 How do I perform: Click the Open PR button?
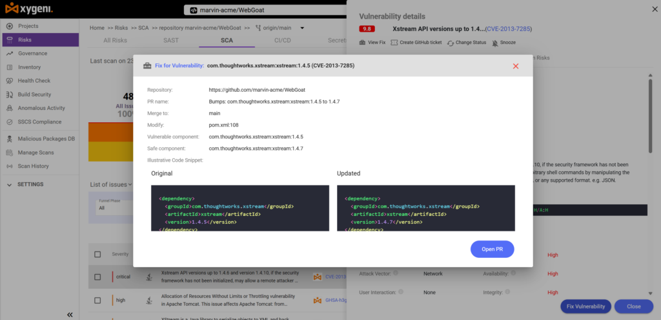pyautogui.click(x=493, y=249)
